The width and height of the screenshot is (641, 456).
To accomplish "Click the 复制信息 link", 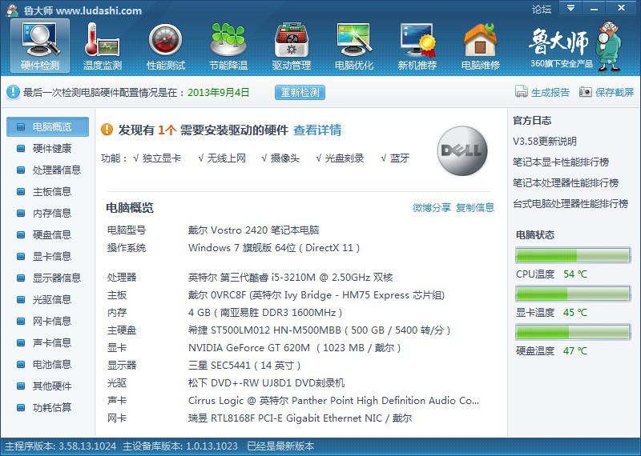I will (475, 208).
